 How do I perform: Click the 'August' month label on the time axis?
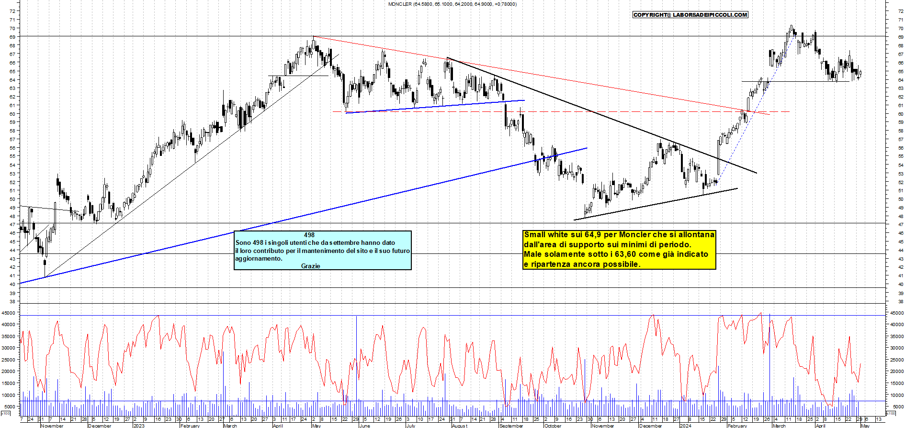pos(460,426)
